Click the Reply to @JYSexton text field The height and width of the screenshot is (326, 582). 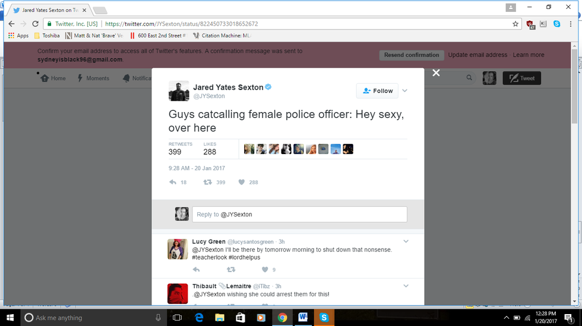click(299, 214)
